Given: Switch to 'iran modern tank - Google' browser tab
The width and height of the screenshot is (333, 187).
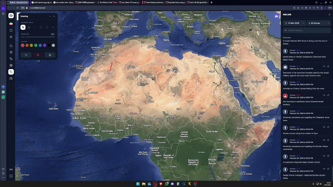Looking at the screenshot, I should pos(63,2).
